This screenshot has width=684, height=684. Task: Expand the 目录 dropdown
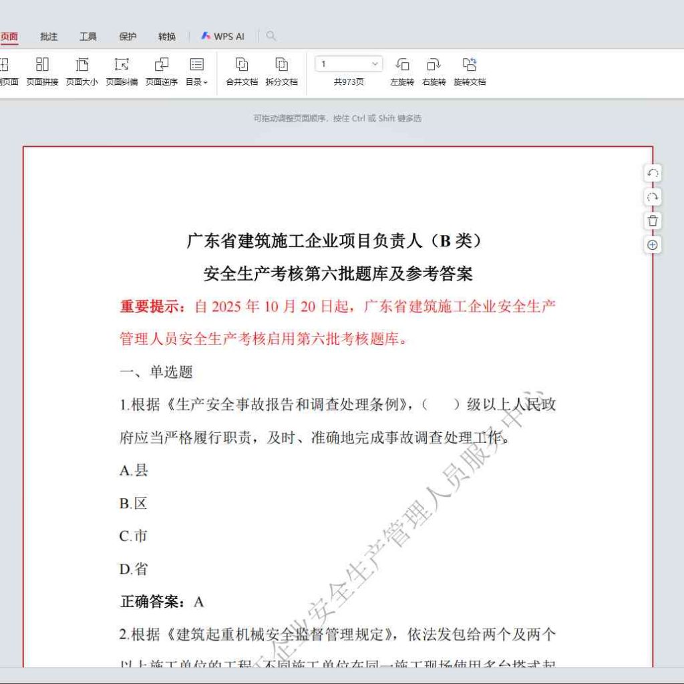196,70
